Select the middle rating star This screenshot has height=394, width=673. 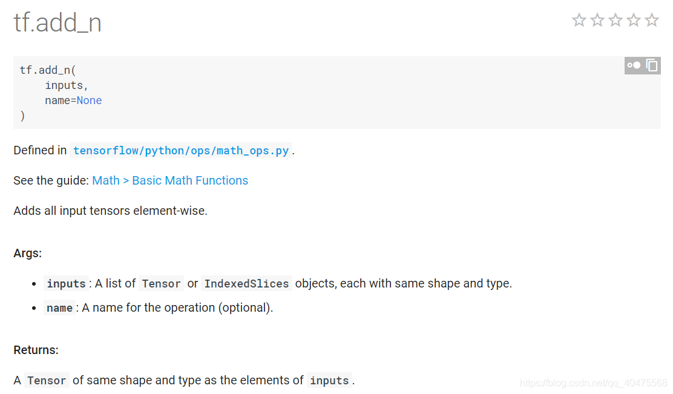tap(616, 20)
